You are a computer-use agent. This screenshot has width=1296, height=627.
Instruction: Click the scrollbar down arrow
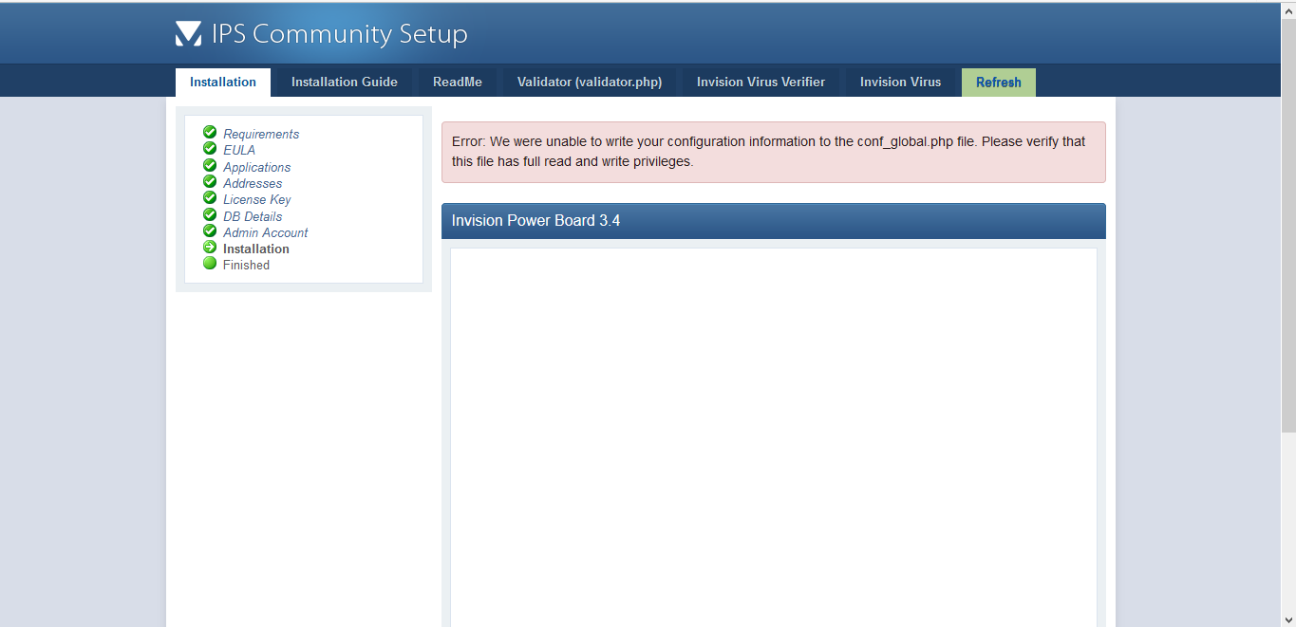click(1288, 619)
